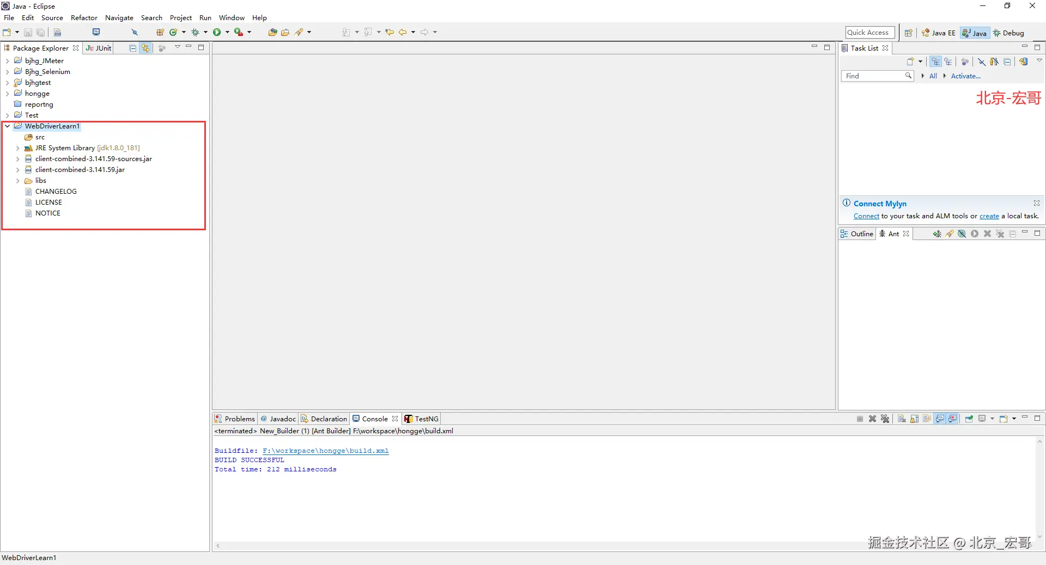Click the Search flashlight toolbar icon
The image size is (1046, 565).
click(x=299, y=32)
